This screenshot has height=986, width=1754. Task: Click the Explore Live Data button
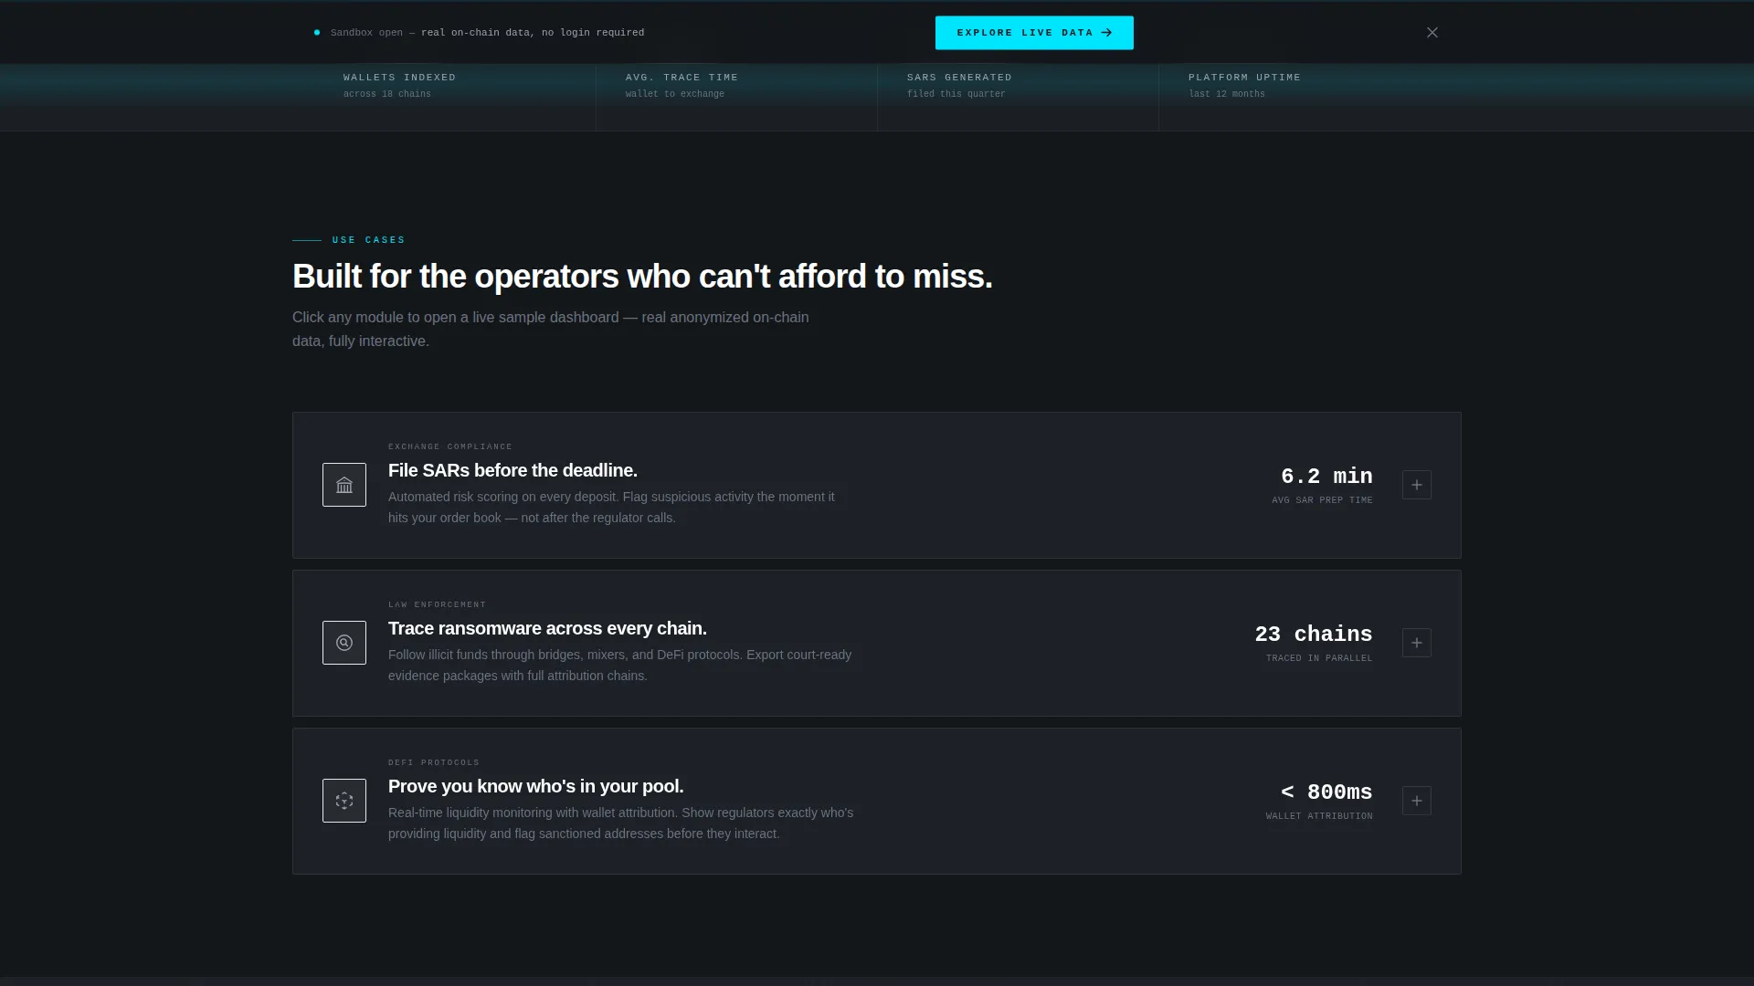coord(1034,33)
